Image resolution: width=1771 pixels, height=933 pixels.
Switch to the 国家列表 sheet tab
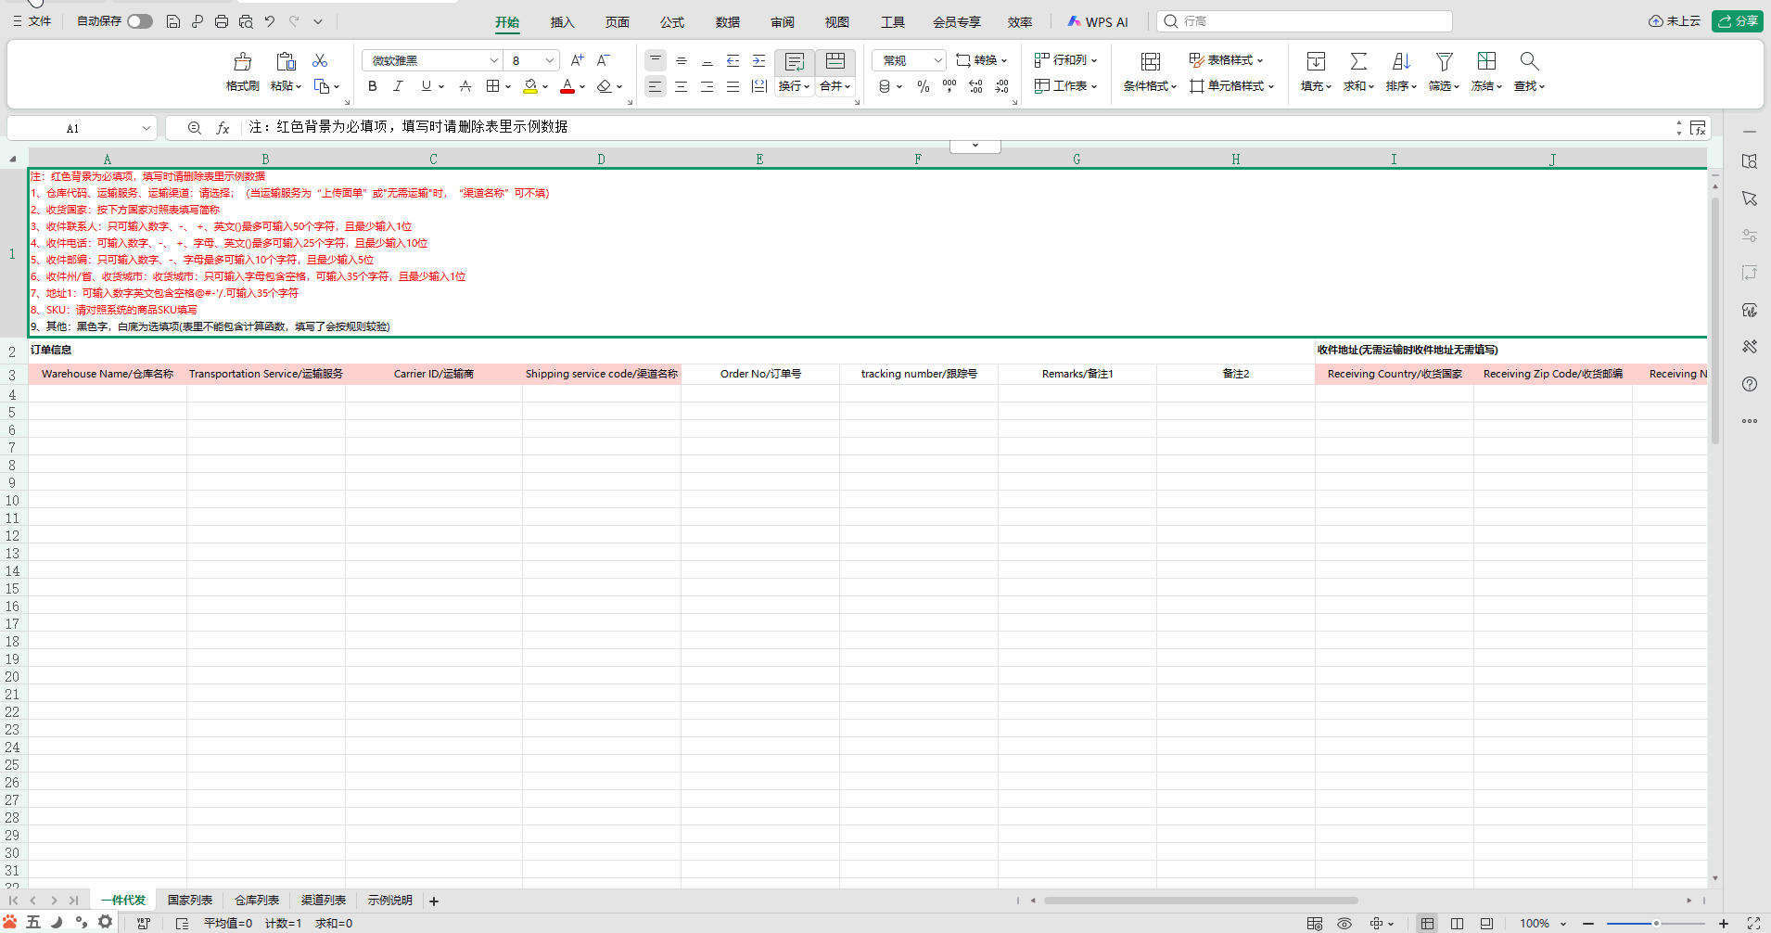tap(190, 901)
